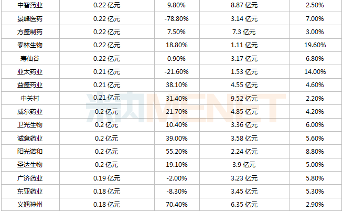The width and height of the screenshot is (343, 212).
Task: Select the 亚太药业 company cell
Action: coord(30,72)
